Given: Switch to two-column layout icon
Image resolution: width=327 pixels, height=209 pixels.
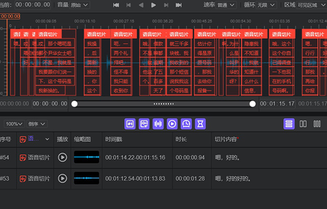Looking at the screenshot, I should pyautogui.click(x=303, y=124).
